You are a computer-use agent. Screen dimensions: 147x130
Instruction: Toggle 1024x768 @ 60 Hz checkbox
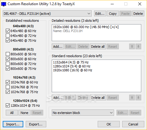tap(8, 82)
